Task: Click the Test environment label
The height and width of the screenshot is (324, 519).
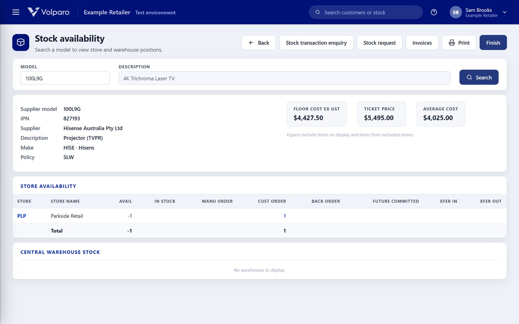Action: coord(155,13)
